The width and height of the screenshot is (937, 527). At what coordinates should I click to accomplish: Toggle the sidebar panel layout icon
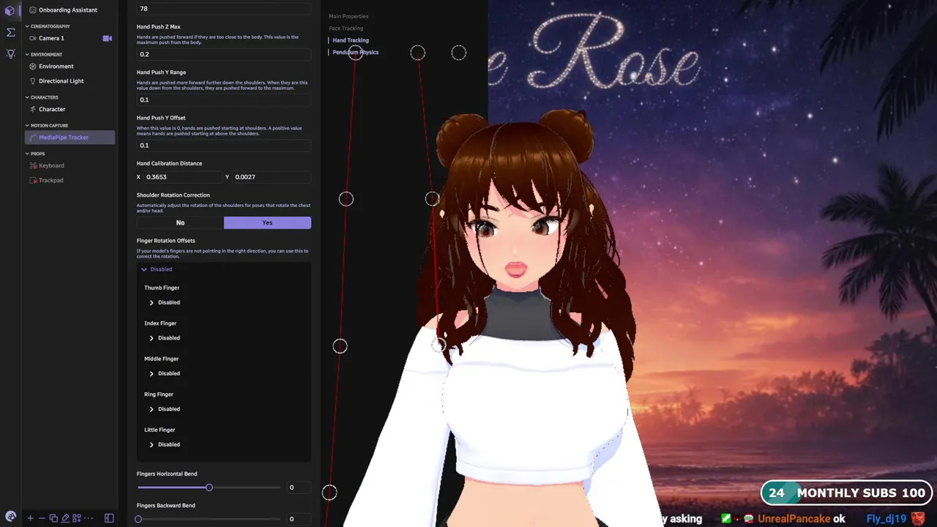pyautogui.click(x=109, y=518)
